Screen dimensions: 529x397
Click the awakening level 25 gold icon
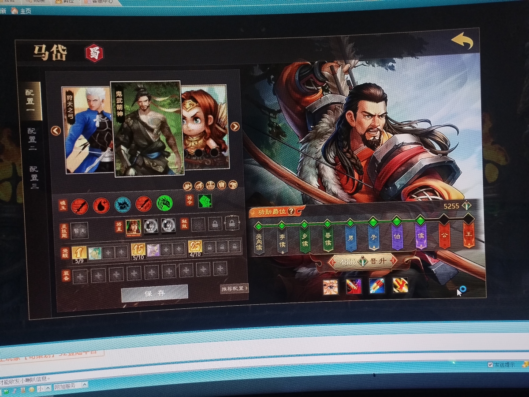[x=195, y=247]
